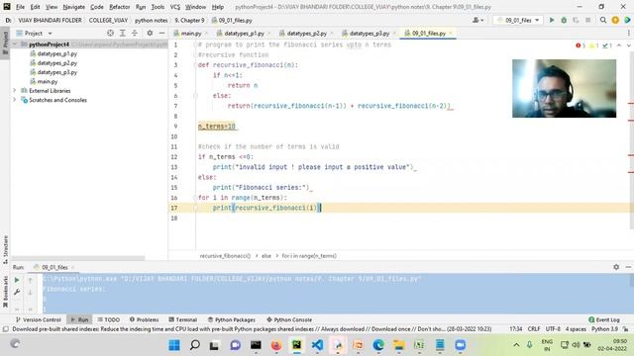Open Run panel gear settings
The height and width of the screenshot is (356, 634).
click(x=616, y=267)
